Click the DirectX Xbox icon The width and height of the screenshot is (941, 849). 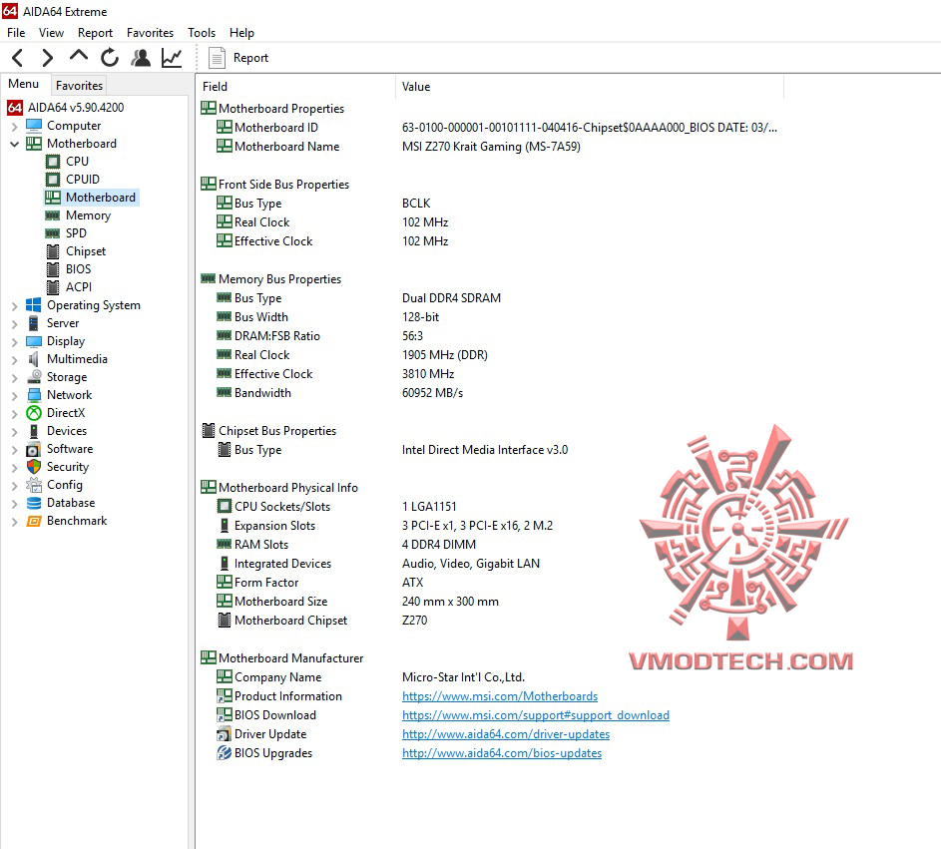coord(34,413)
